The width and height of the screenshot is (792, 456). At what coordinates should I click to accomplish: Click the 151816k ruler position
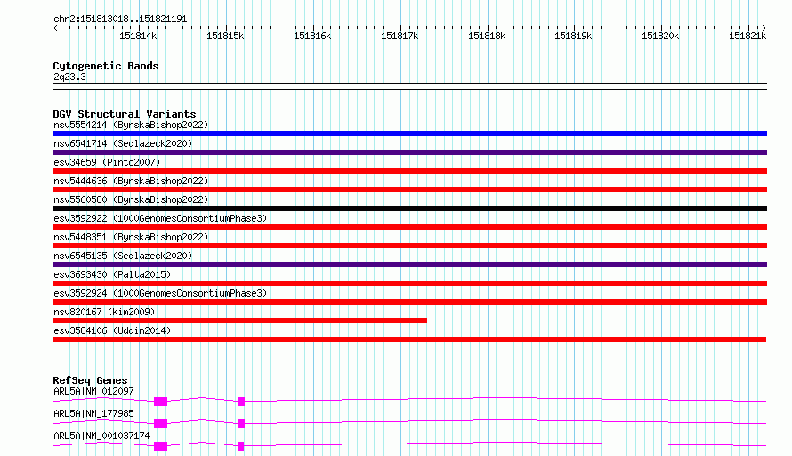point(312,37)
